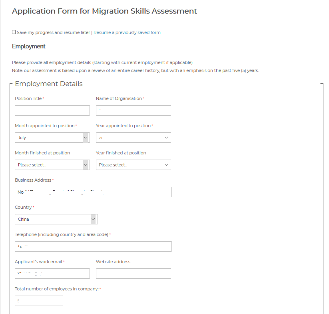Click the Applicant's work email field
Image resolution: width=329 pixels, height=314 pixels.
click(52, 274)
